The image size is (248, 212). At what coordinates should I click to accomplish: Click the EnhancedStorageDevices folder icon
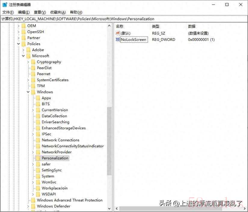[x=38, y=128]
